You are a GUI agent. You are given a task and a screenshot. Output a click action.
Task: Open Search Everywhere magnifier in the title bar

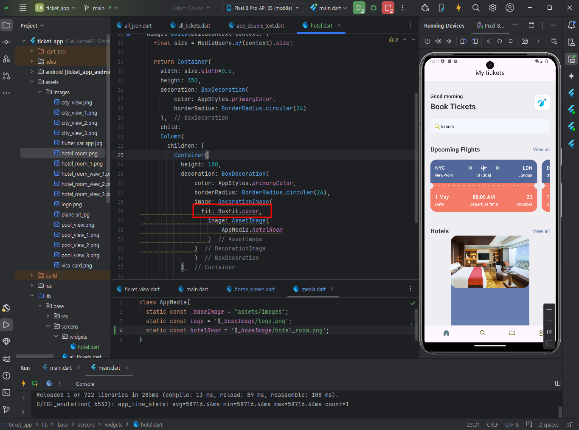[476, 8]
